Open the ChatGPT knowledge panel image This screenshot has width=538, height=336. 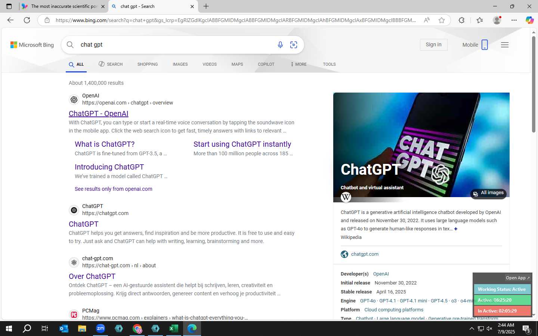pyautogui.click(x=421, y=145)
